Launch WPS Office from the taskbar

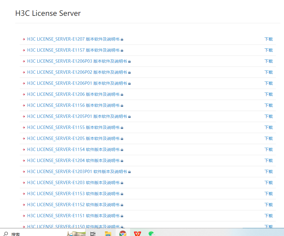[138, 234]
